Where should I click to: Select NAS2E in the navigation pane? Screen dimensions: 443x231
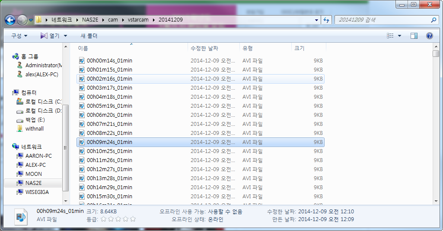pos(33,183)
